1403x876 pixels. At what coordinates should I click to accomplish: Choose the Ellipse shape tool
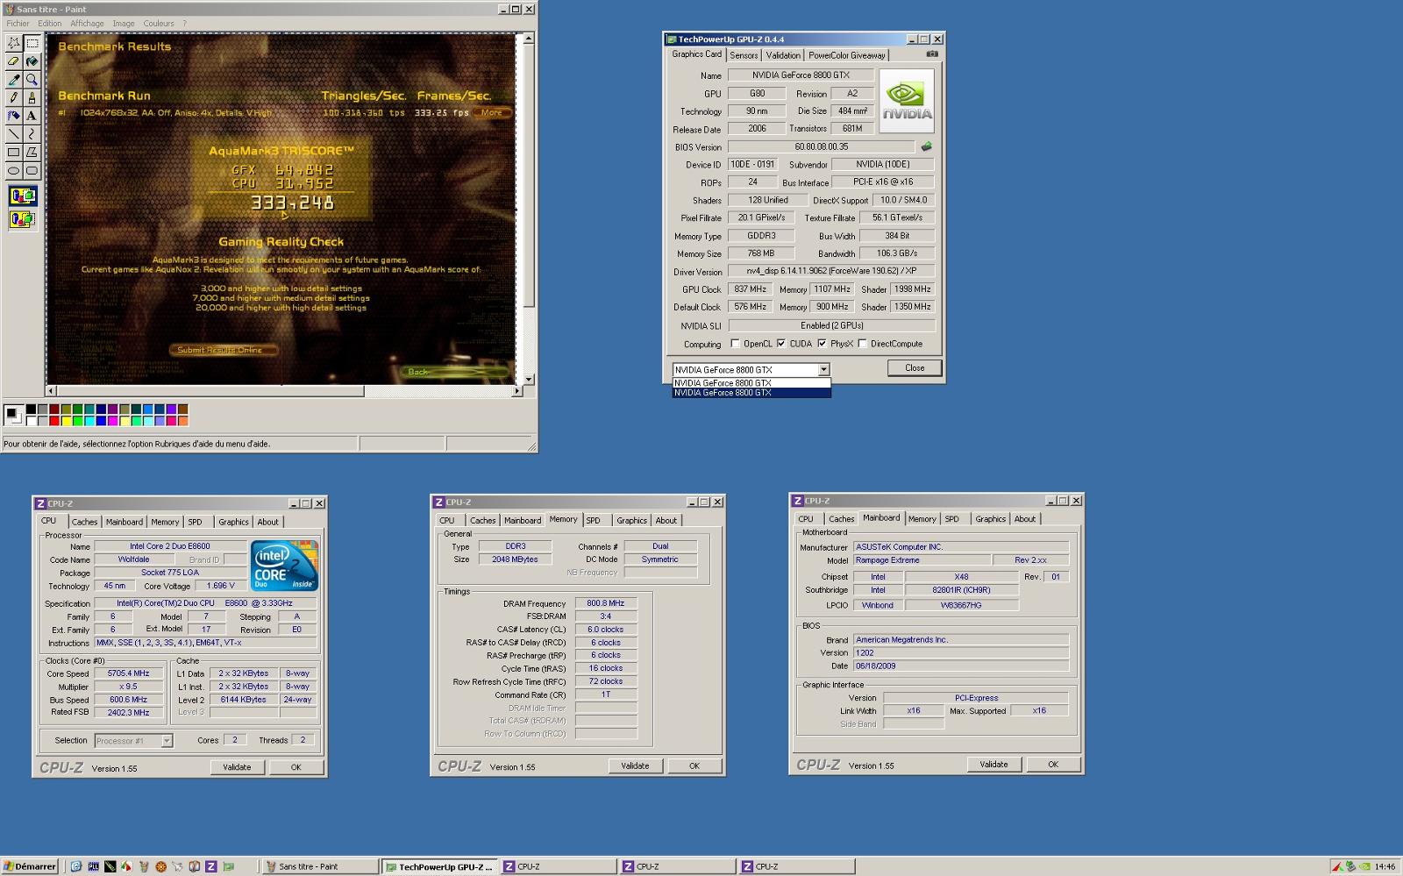pos(14,171)
